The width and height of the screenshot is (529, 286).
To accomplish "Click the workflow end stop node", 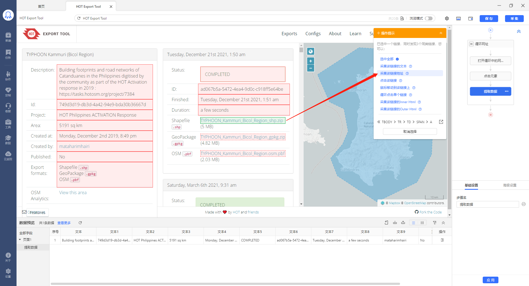I will 491,115.
